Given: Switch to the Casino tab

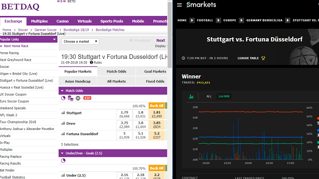Looking at the screenshot, I should coord(63,21).
